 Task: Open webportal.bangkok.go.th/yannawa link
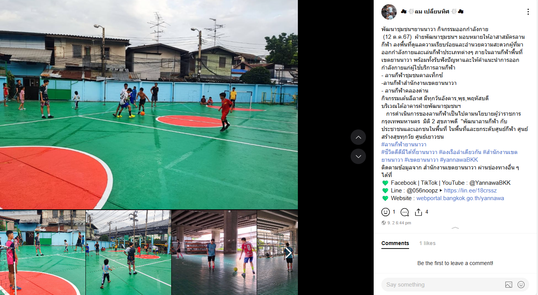[x=460, y=198]
